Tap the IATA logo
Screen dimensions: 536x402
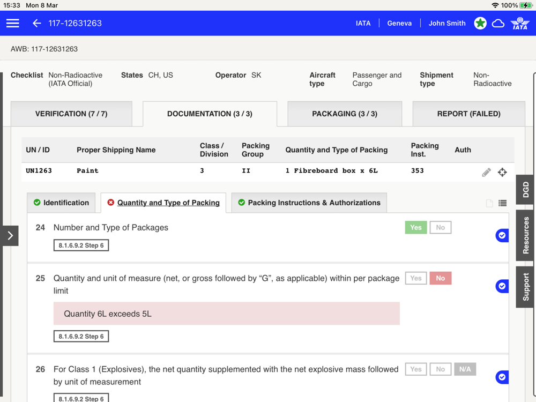pyautogui.click(x=519, y=23)
